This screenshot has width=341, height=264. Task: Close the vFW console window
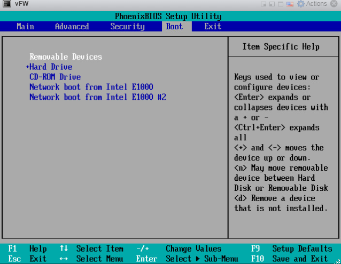[x=334, y=4]
